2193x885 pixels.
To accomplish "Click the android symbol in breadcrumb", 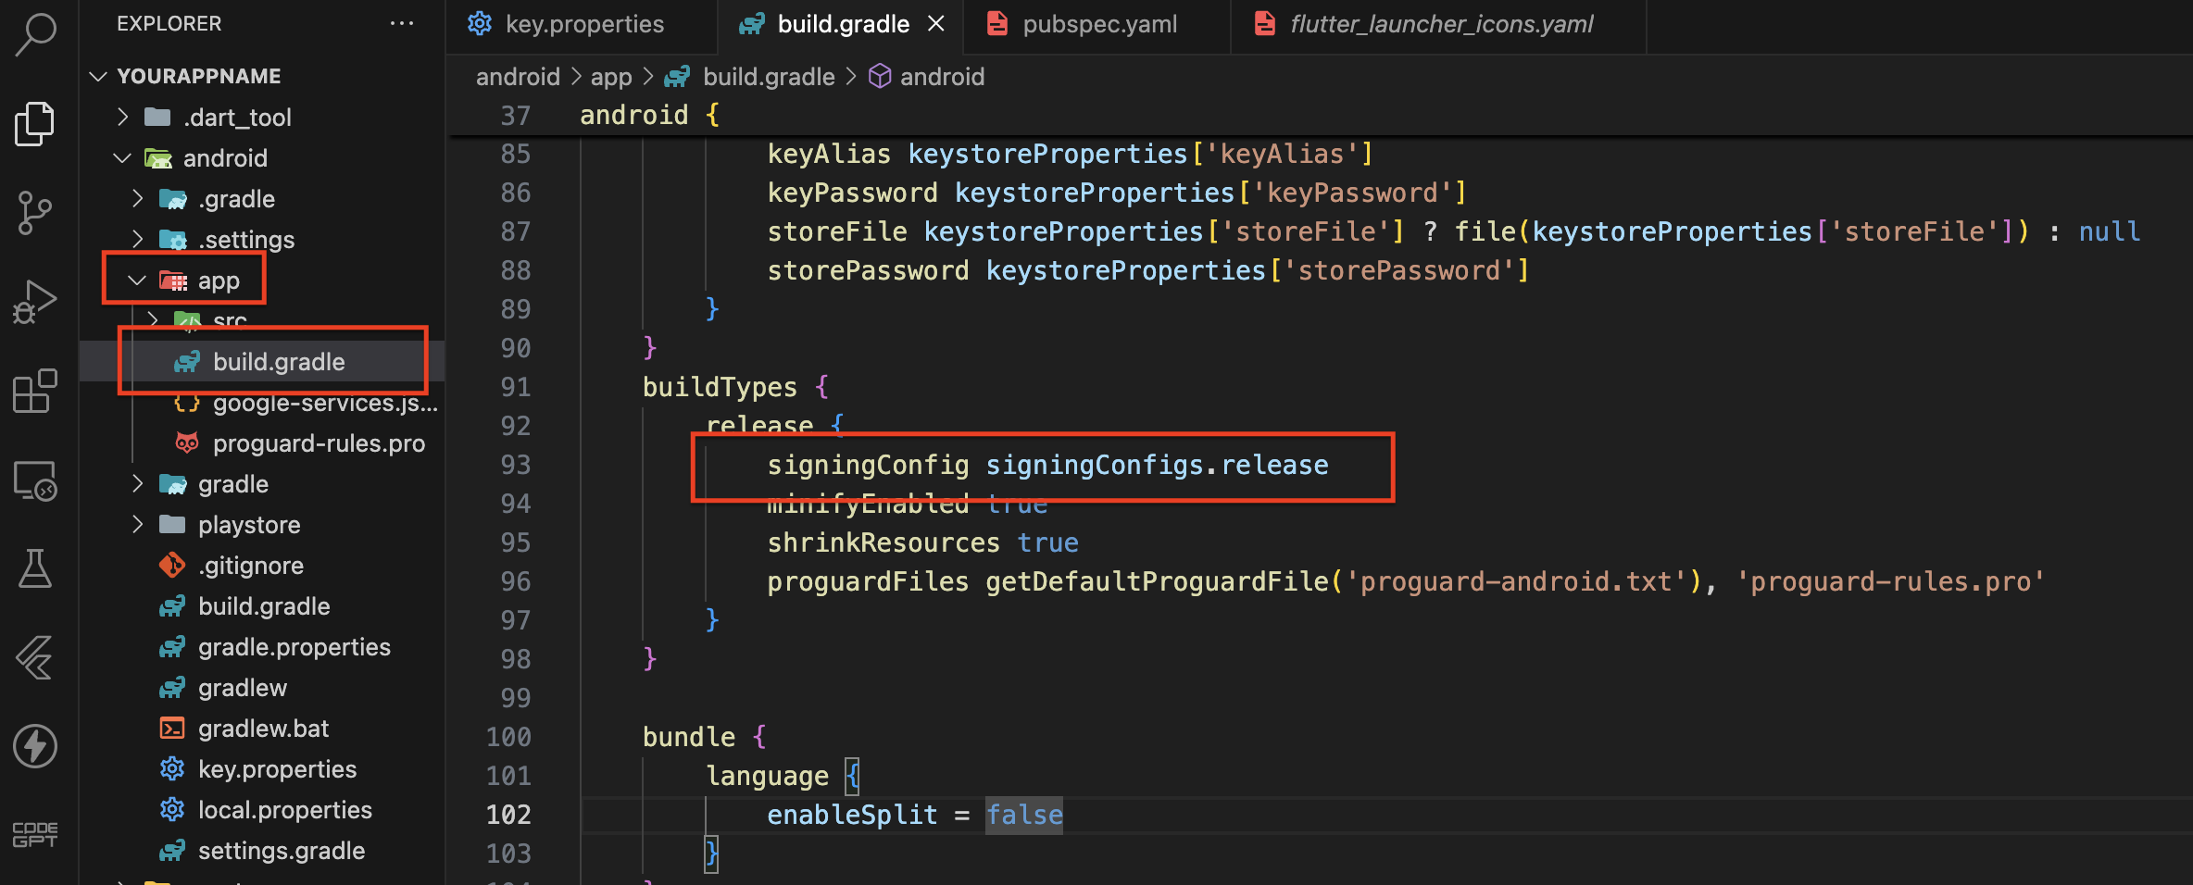I will [x=941, y=77].
